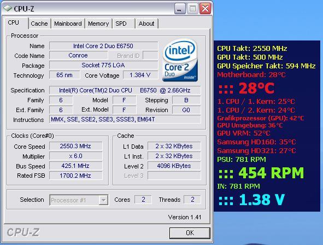Viewport: 323px width, 245px height.
Task: Click PSU: 781 RPM in the widget
Action: (242, 159)
